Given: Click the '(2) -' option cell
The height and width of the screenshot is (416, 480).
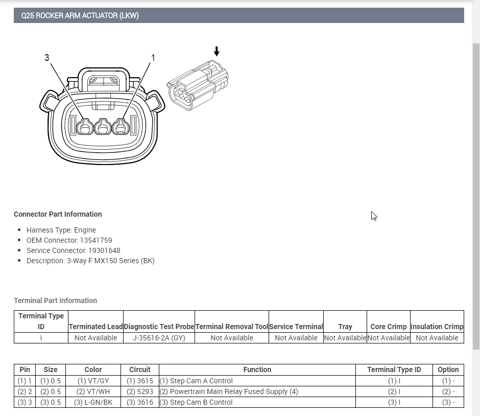Looking at the screenshot, I should 448,391.
